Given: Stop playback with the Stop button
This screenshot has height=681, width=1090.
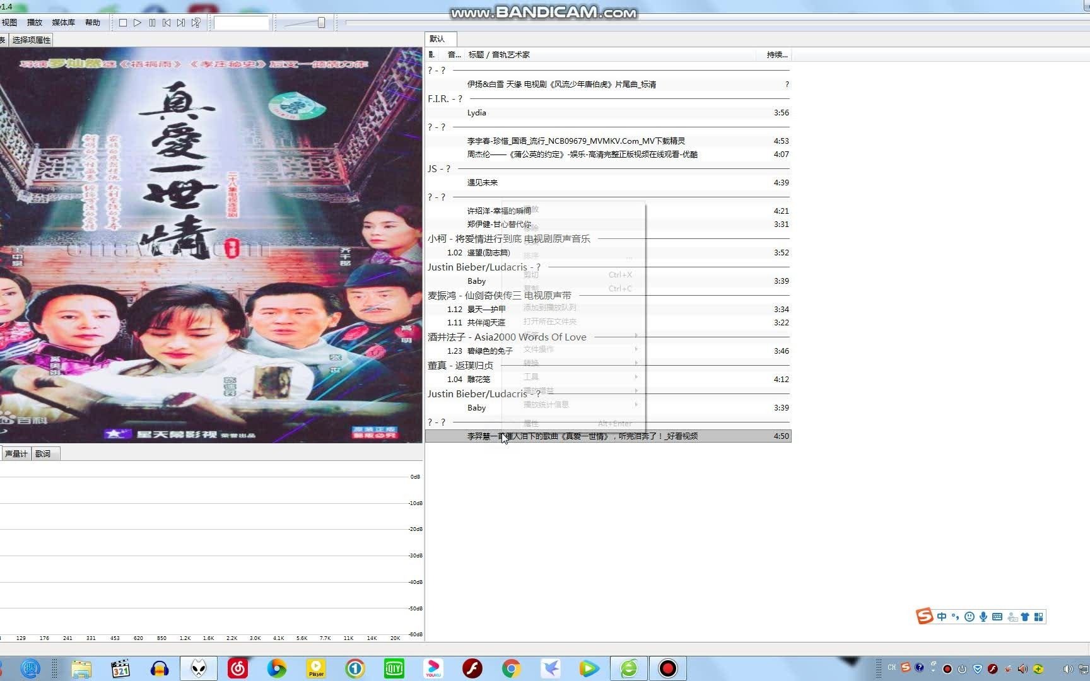Looking at the screenshot, I should click(x=123, y=23).
